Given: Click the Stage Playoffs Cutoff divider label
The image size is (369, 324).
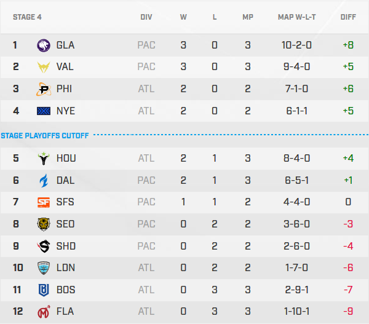Looking at the screenshot, I should tap(44, 135).
